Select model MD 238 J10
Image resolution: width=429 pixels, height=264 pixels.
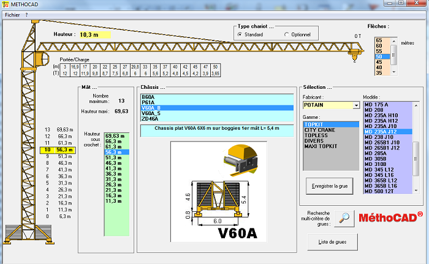point(388,137)
